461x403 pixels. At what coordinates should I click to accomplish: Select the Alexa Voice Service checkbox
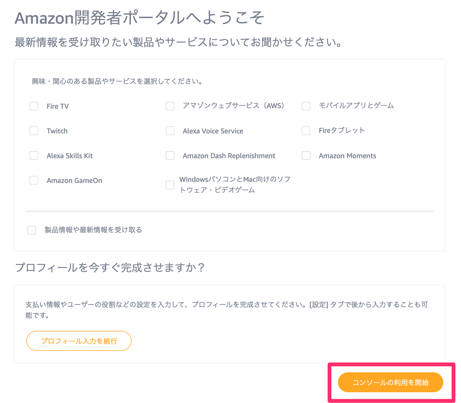coord(170,131)
